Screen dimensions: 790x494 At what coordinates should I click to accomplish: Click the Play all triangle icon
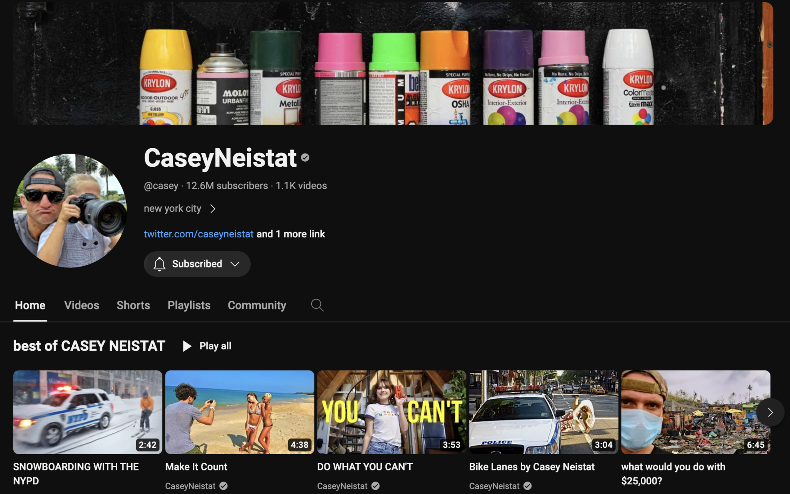187,346
